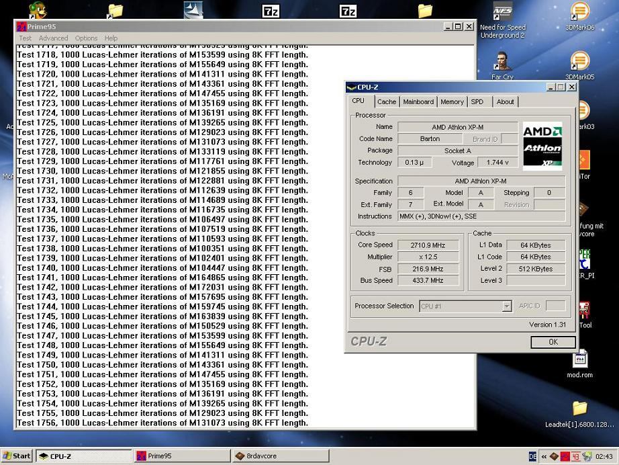The image size is (619, 465).
Task: Open the sailing ship desktop icon
Action: pyautogui.click(x=193, y=10)
